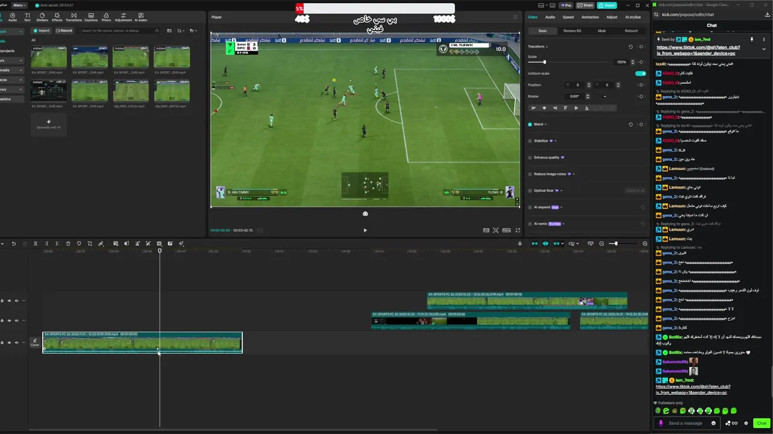Open emoji picker in chat message box
The image size is (773, 434).
coord(714,423)
